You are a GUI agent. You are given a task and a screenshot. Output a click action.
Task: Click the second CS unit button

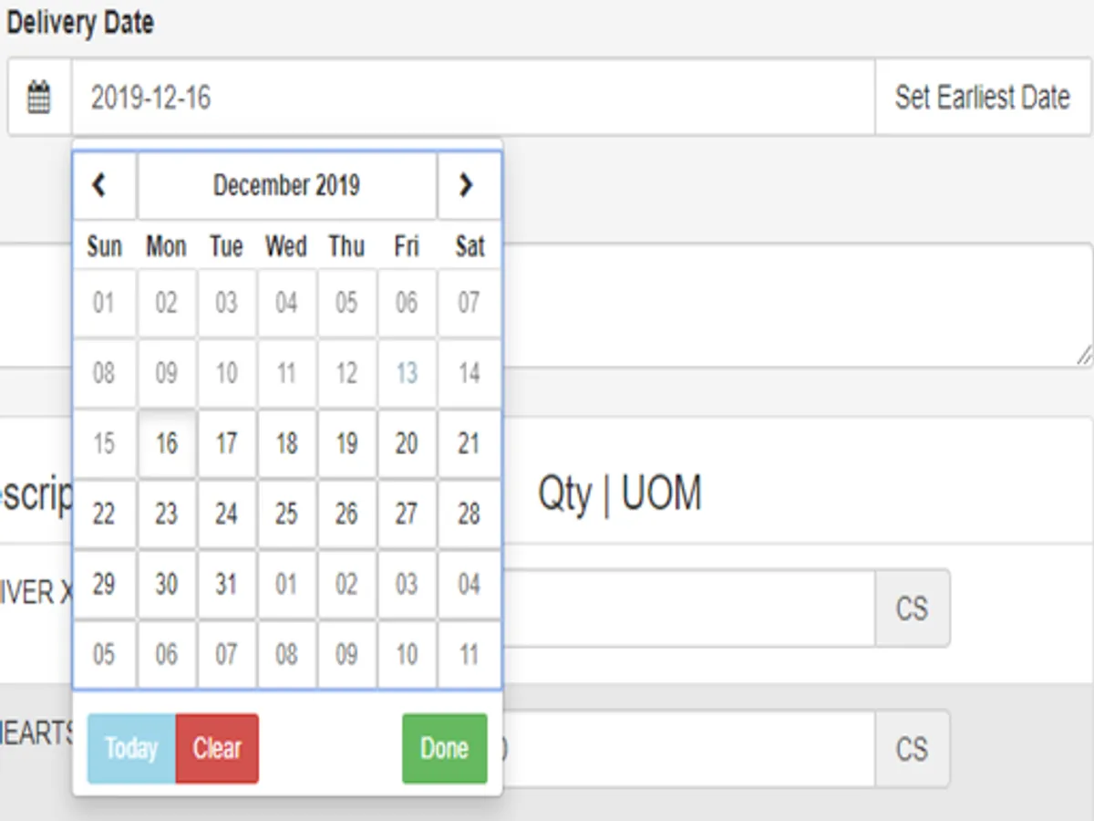pos(912,749)
